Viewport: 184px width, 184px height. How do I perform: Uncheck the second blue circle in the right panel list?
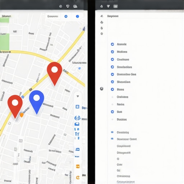112,52
